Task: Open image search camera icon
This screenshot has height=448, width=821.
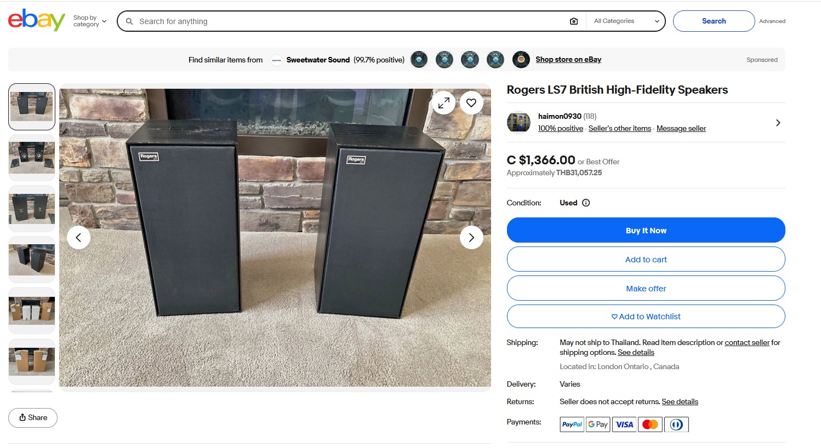Action: 573,21
